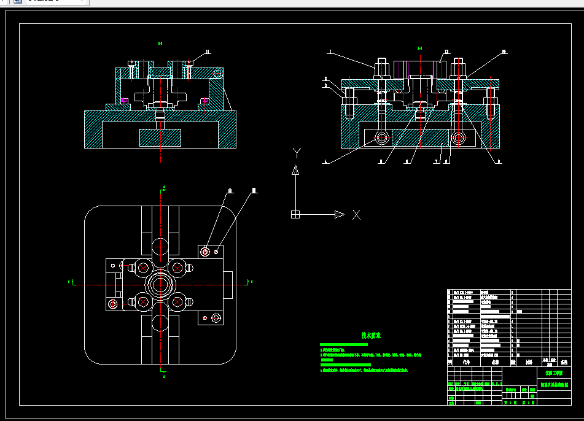Click the layout tab icon in top-left corner
This screenshot has width=584, height=421.
(x=18, y=1)
